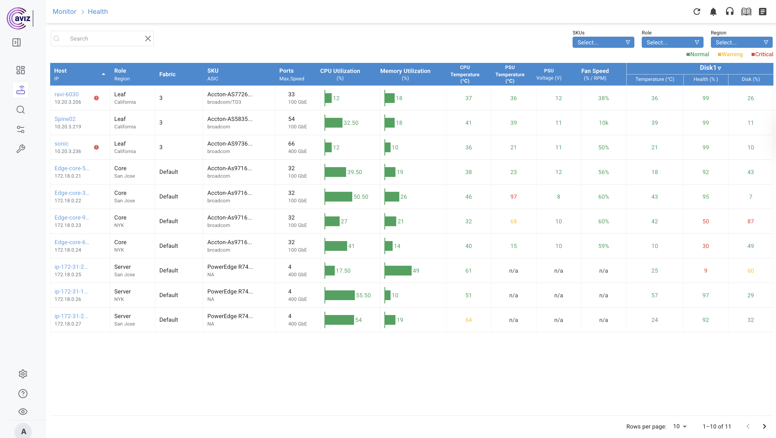The image size is (776, 438).
Task: Click the Monitor breadcrumb
Action: click(64, 12)
